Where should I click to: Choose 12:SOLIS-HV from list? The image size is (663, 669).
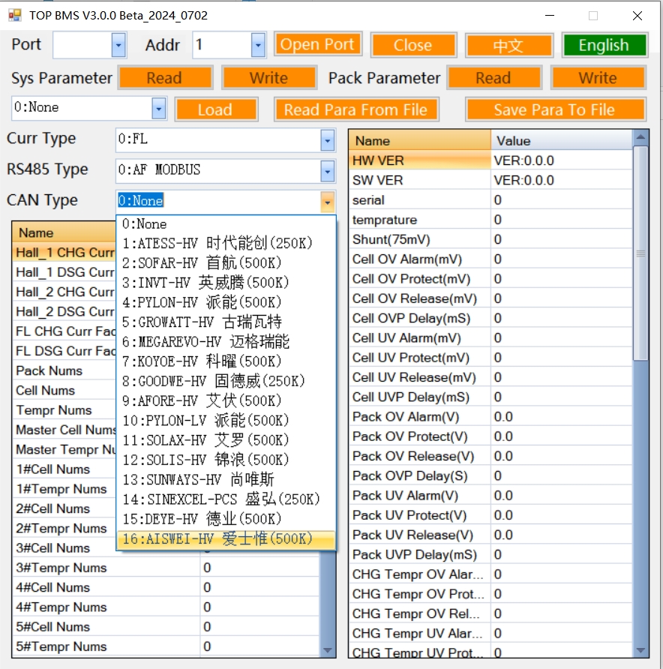point(226,460)
